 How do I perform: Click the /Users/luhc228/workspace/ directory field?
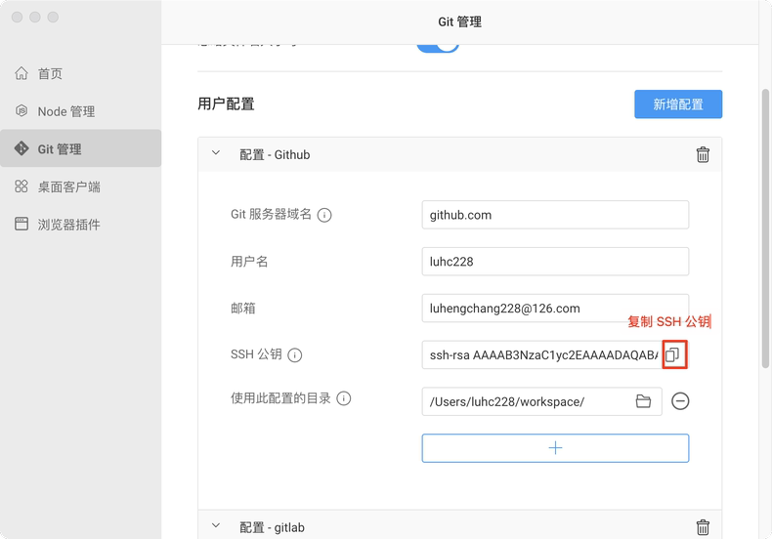pos(541,401)
